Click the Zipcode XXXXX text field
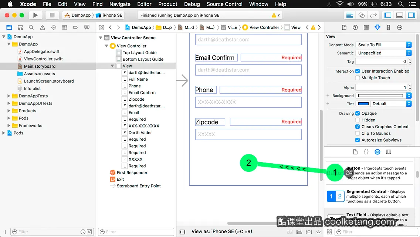This screenshot has height=237, width=420. [248, 134]
